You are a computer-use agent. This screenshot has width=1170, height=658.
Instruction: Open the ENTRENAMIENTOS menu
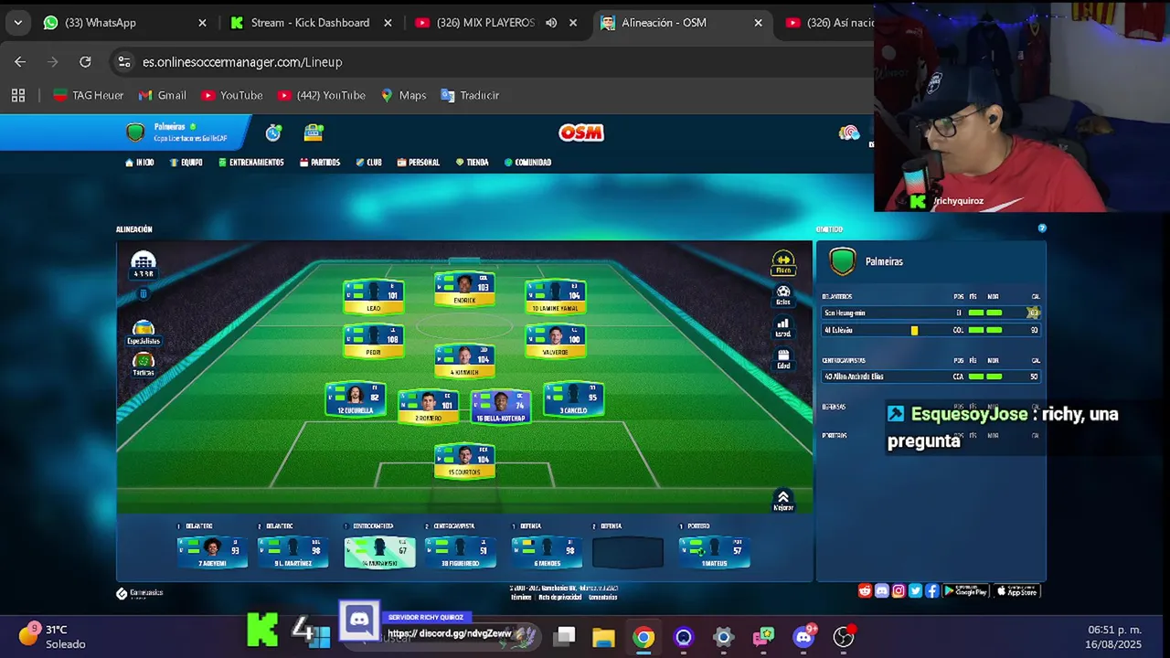[251, 163]
